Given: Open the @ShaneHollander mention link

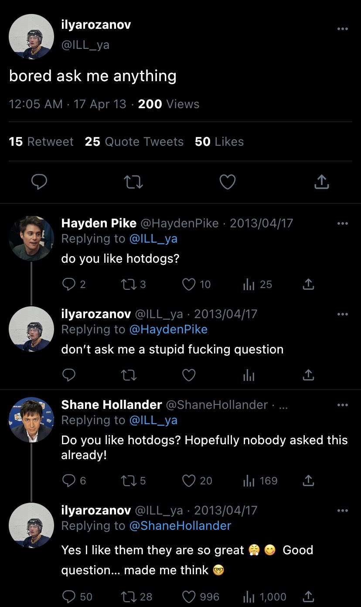Looking at the screenshot, I should click(x=180, y=526).
